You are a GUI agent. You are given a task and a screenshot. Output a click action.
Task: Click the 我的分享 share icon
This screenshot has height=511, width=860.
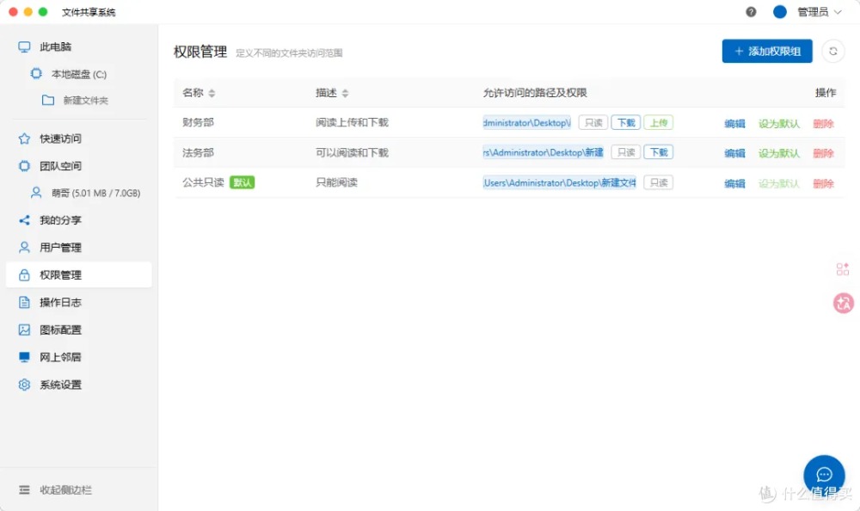(25, 220)
